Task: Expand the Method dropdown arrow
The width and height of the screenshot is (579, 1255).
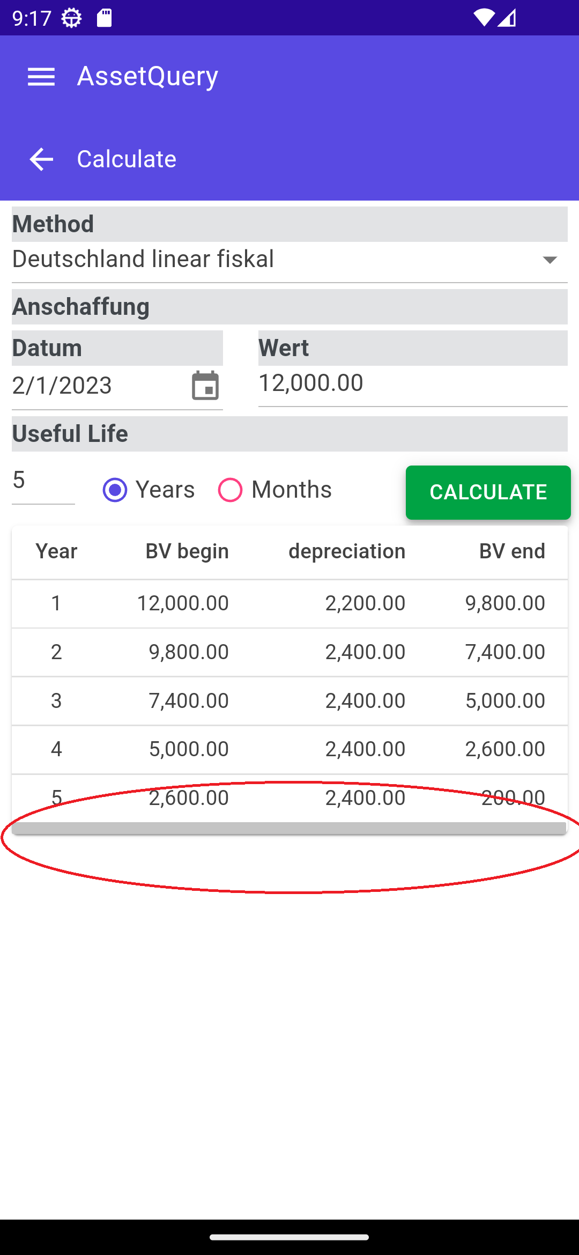Action: (x=550, y=260)
